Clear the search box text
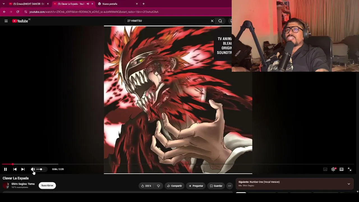Screen dimensions: 359x202 click(x=212, y=21)
